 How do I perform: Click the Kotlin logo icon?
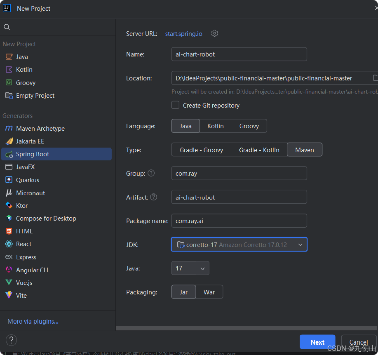(x=9, y=69)
